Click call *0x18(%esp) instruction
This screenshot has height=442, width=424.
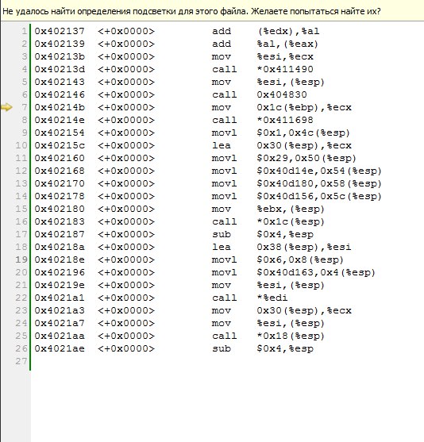[268, 336]
